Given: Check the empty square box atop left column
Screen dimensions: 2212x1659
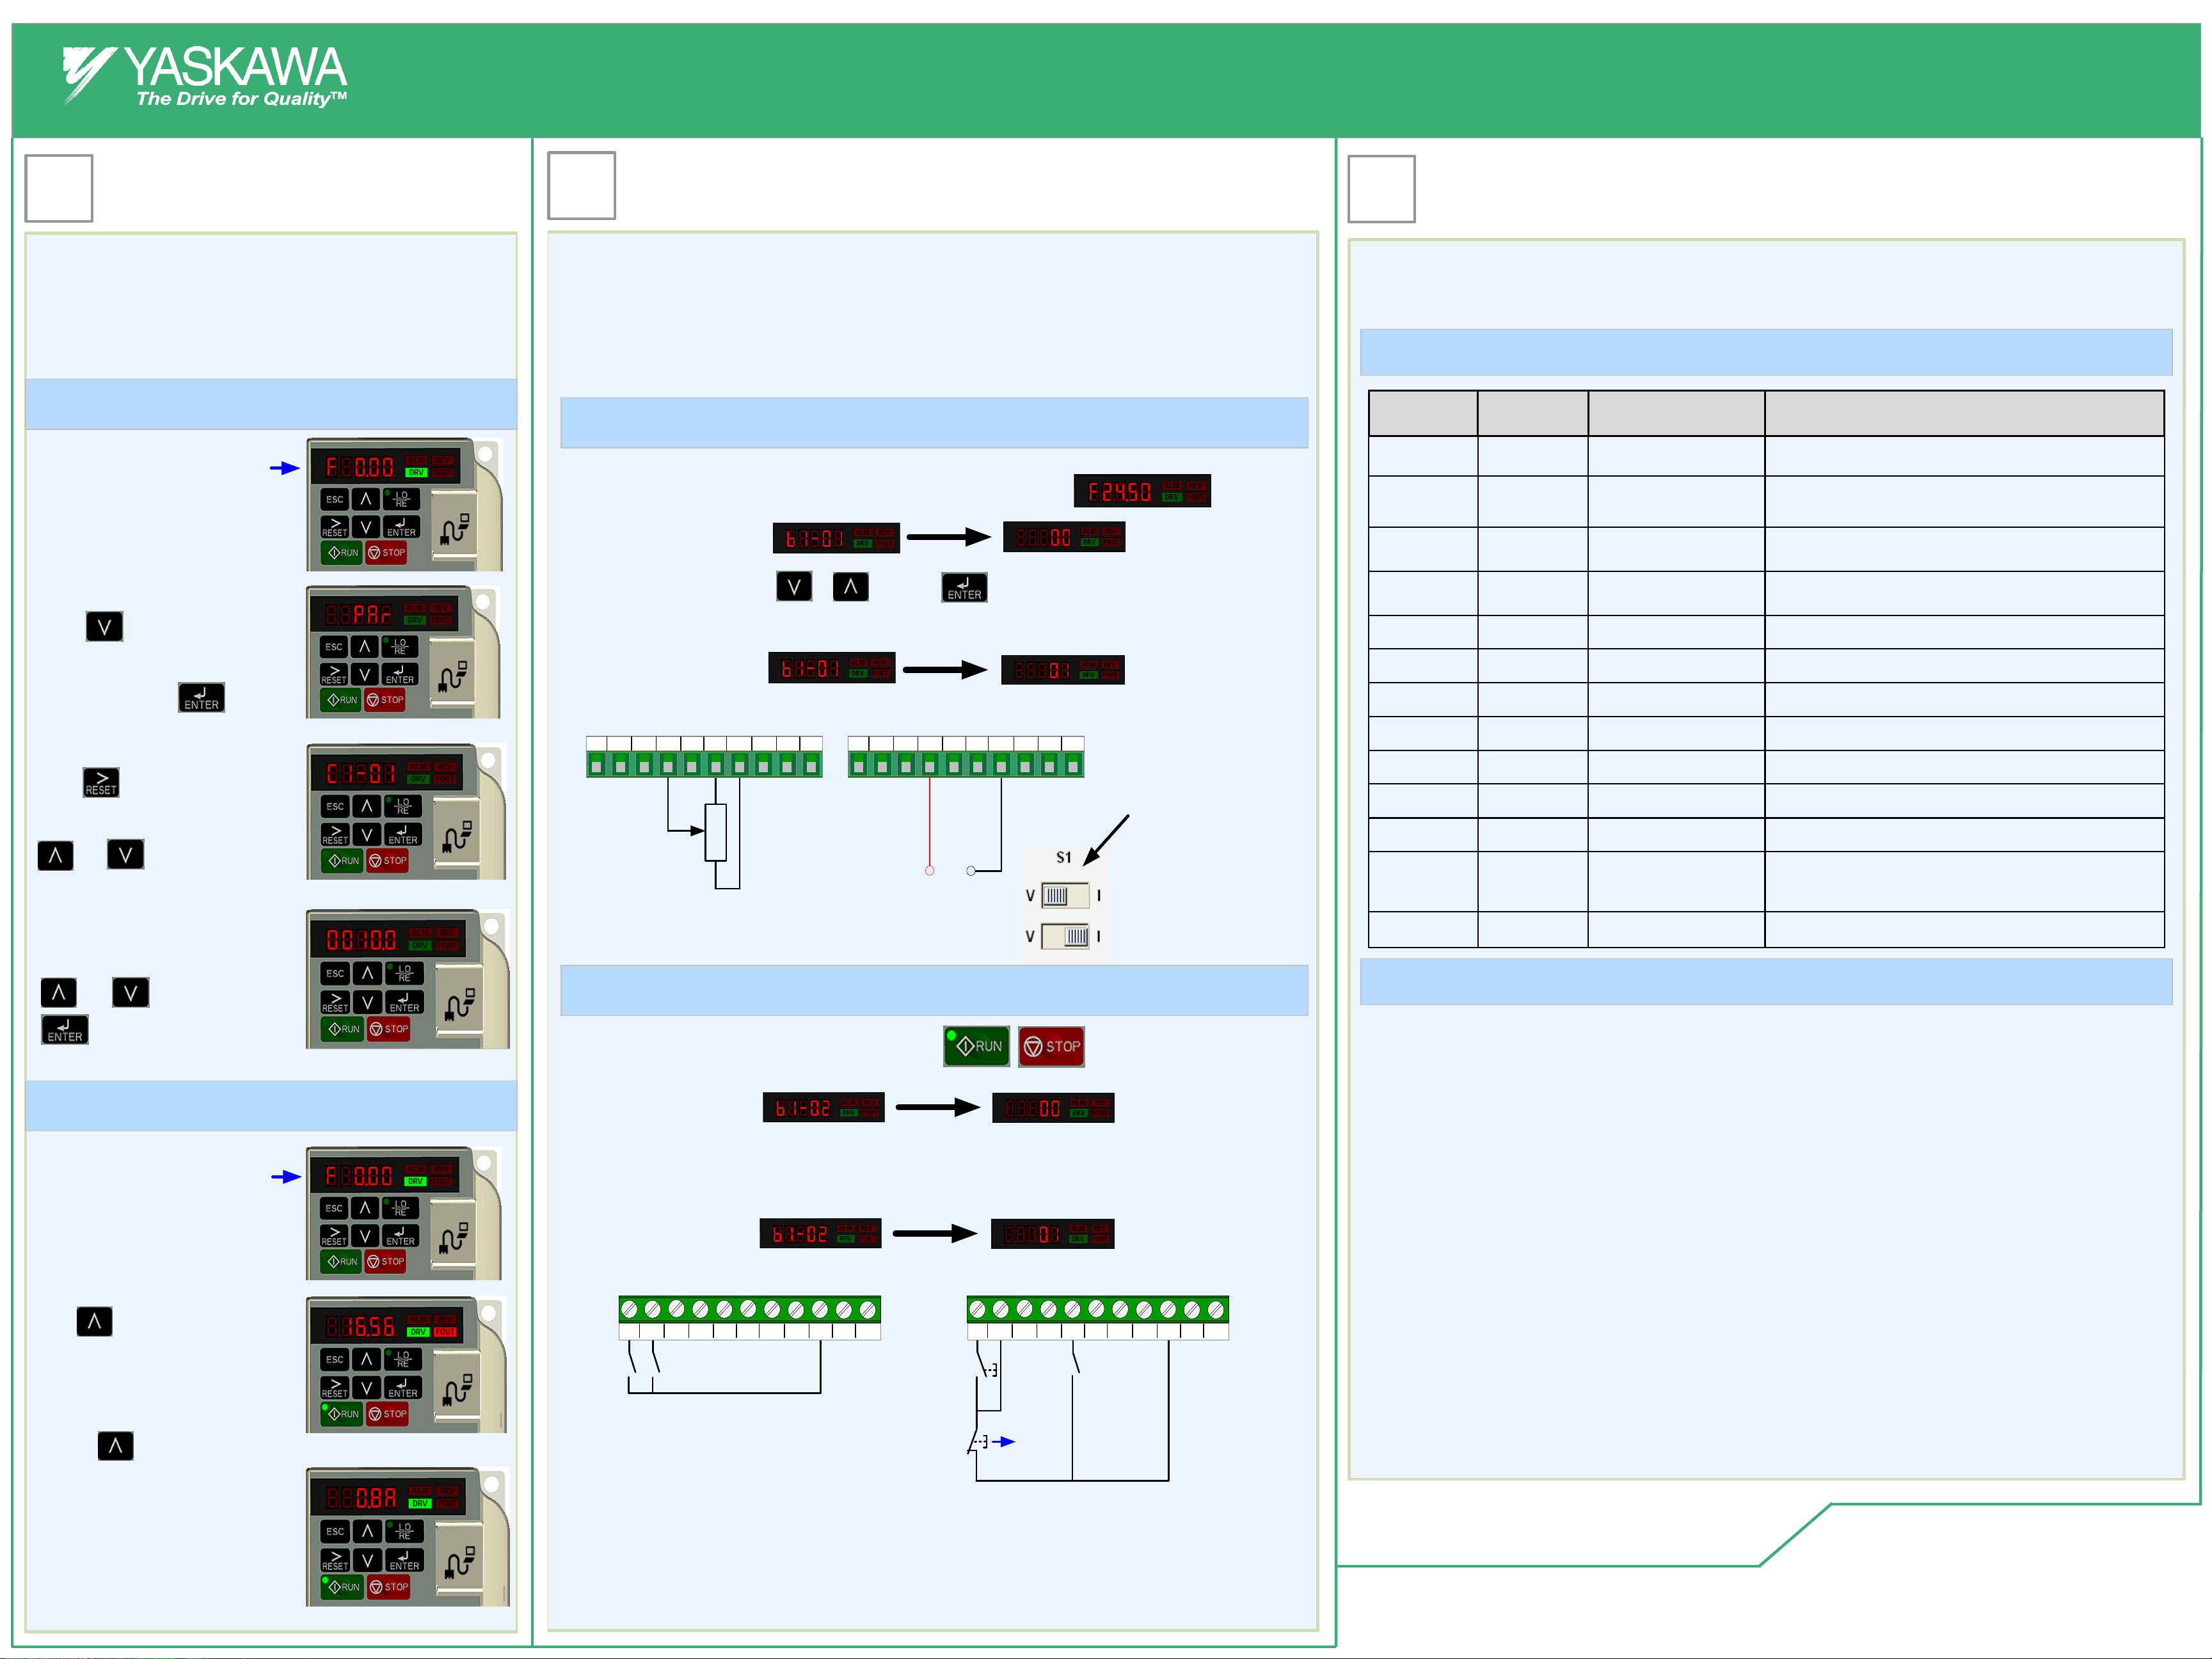Looking at the screenshot, I should coord(59,188).
